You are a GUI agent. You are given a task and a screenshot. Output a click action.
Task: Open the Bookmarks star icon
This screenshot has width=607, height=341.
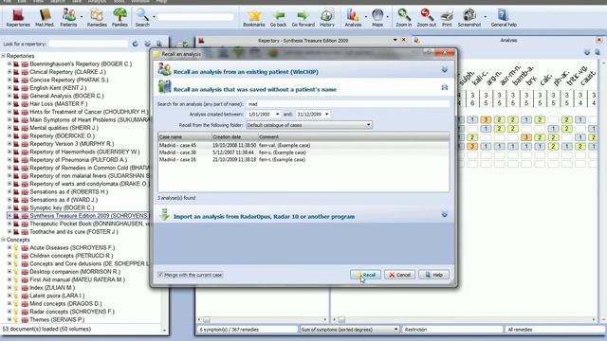click(254, 17)
